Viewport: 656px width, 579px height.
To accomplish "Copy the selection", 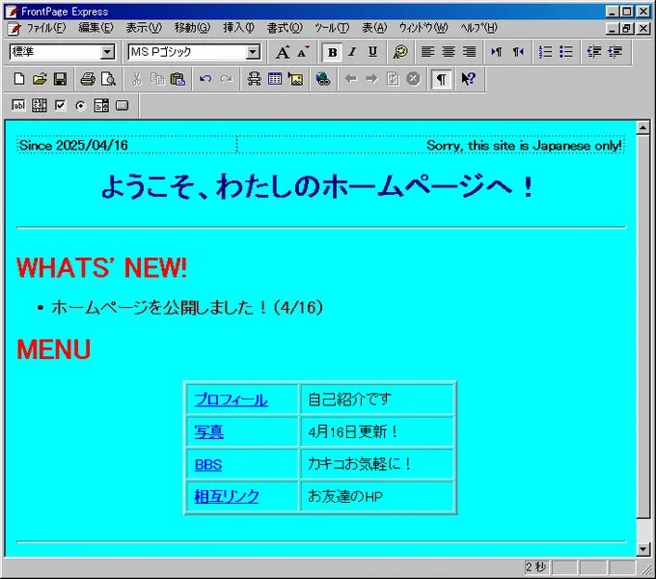I will 157,79.
